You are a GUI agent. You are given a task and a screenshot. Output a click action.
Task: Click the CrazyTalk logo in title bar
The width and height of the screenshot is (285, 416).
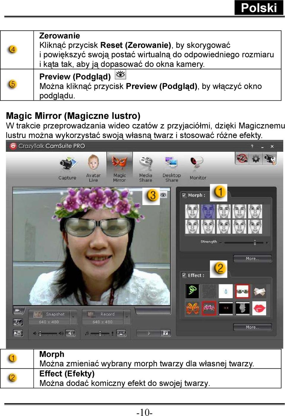(13, 146)
